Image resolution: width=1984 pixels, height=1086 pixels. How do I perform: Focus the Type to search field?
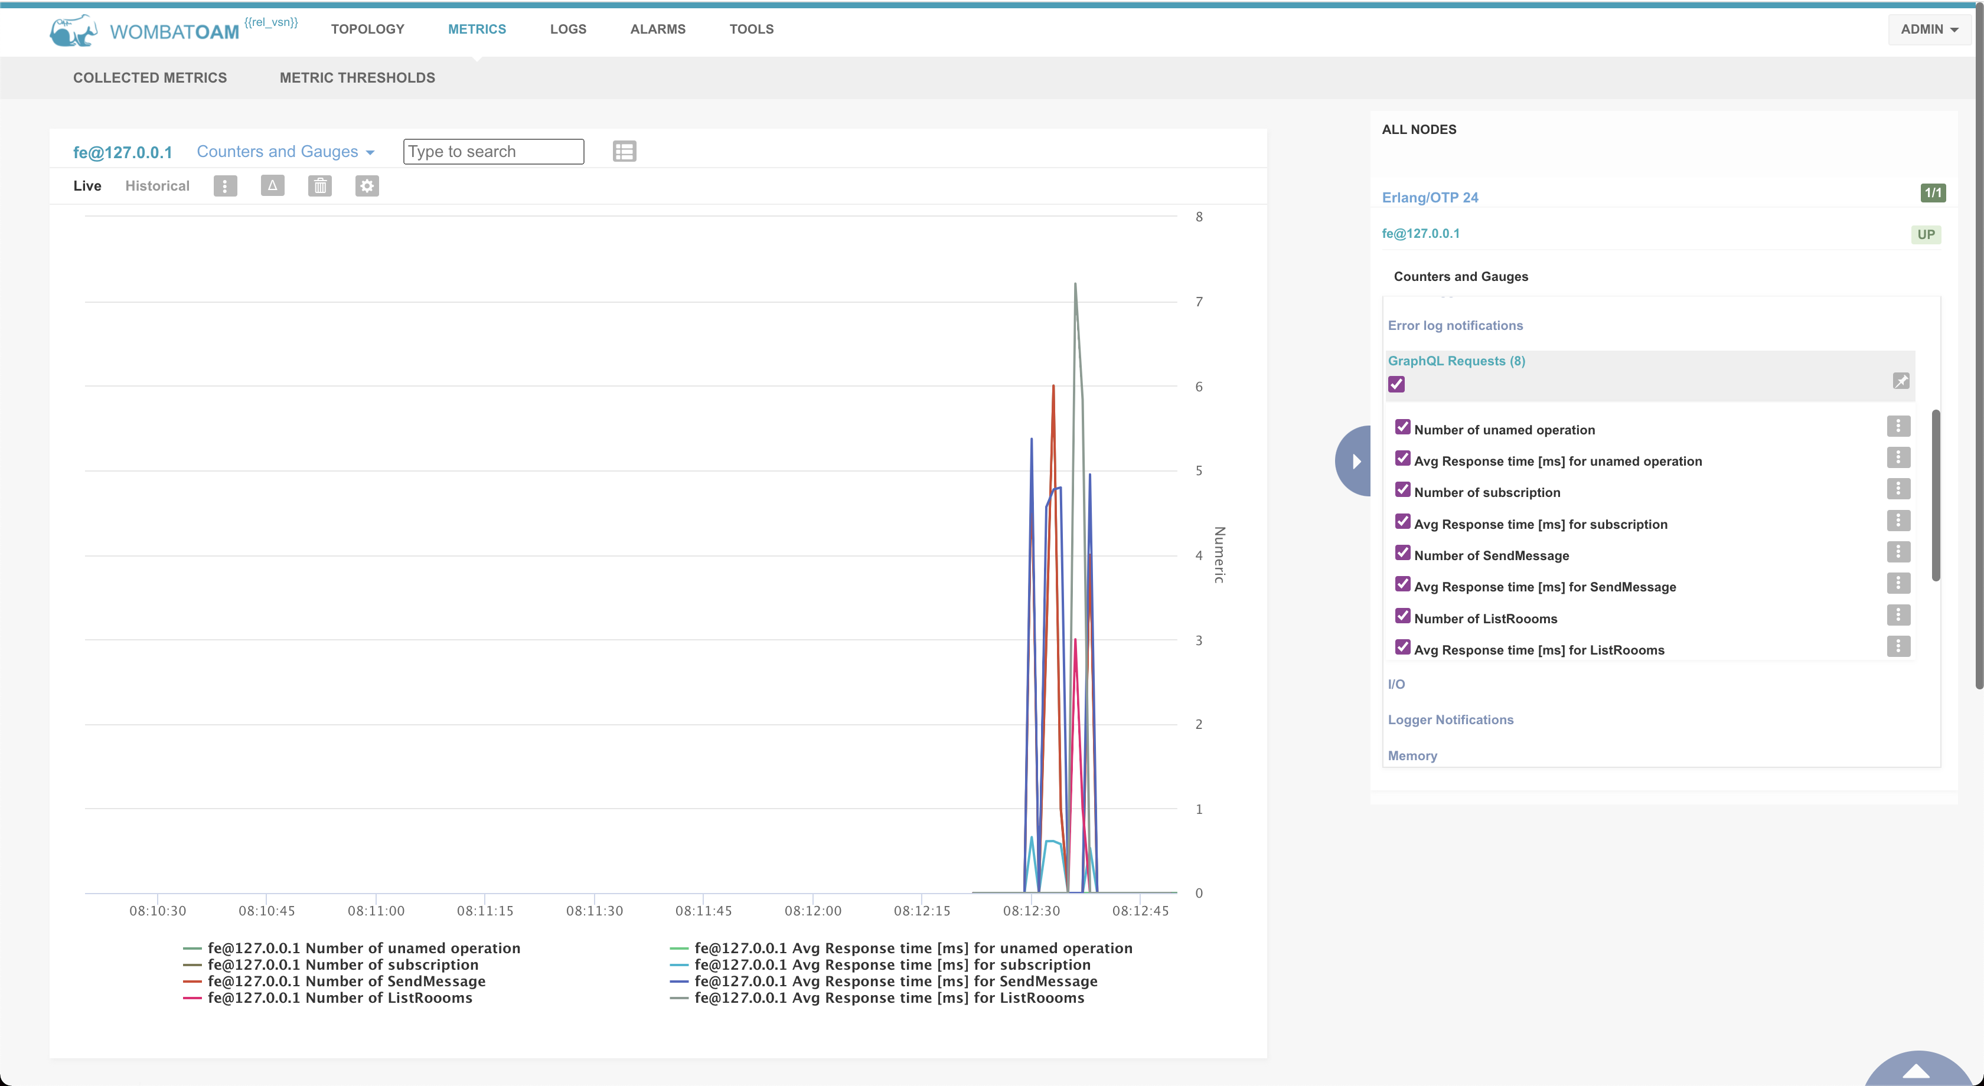pyautogui.click(x=493, y=152)
